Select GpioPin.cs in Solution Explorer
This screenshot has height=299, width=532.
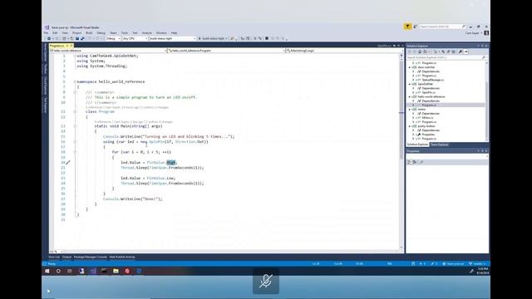click(x=429, y=92)
